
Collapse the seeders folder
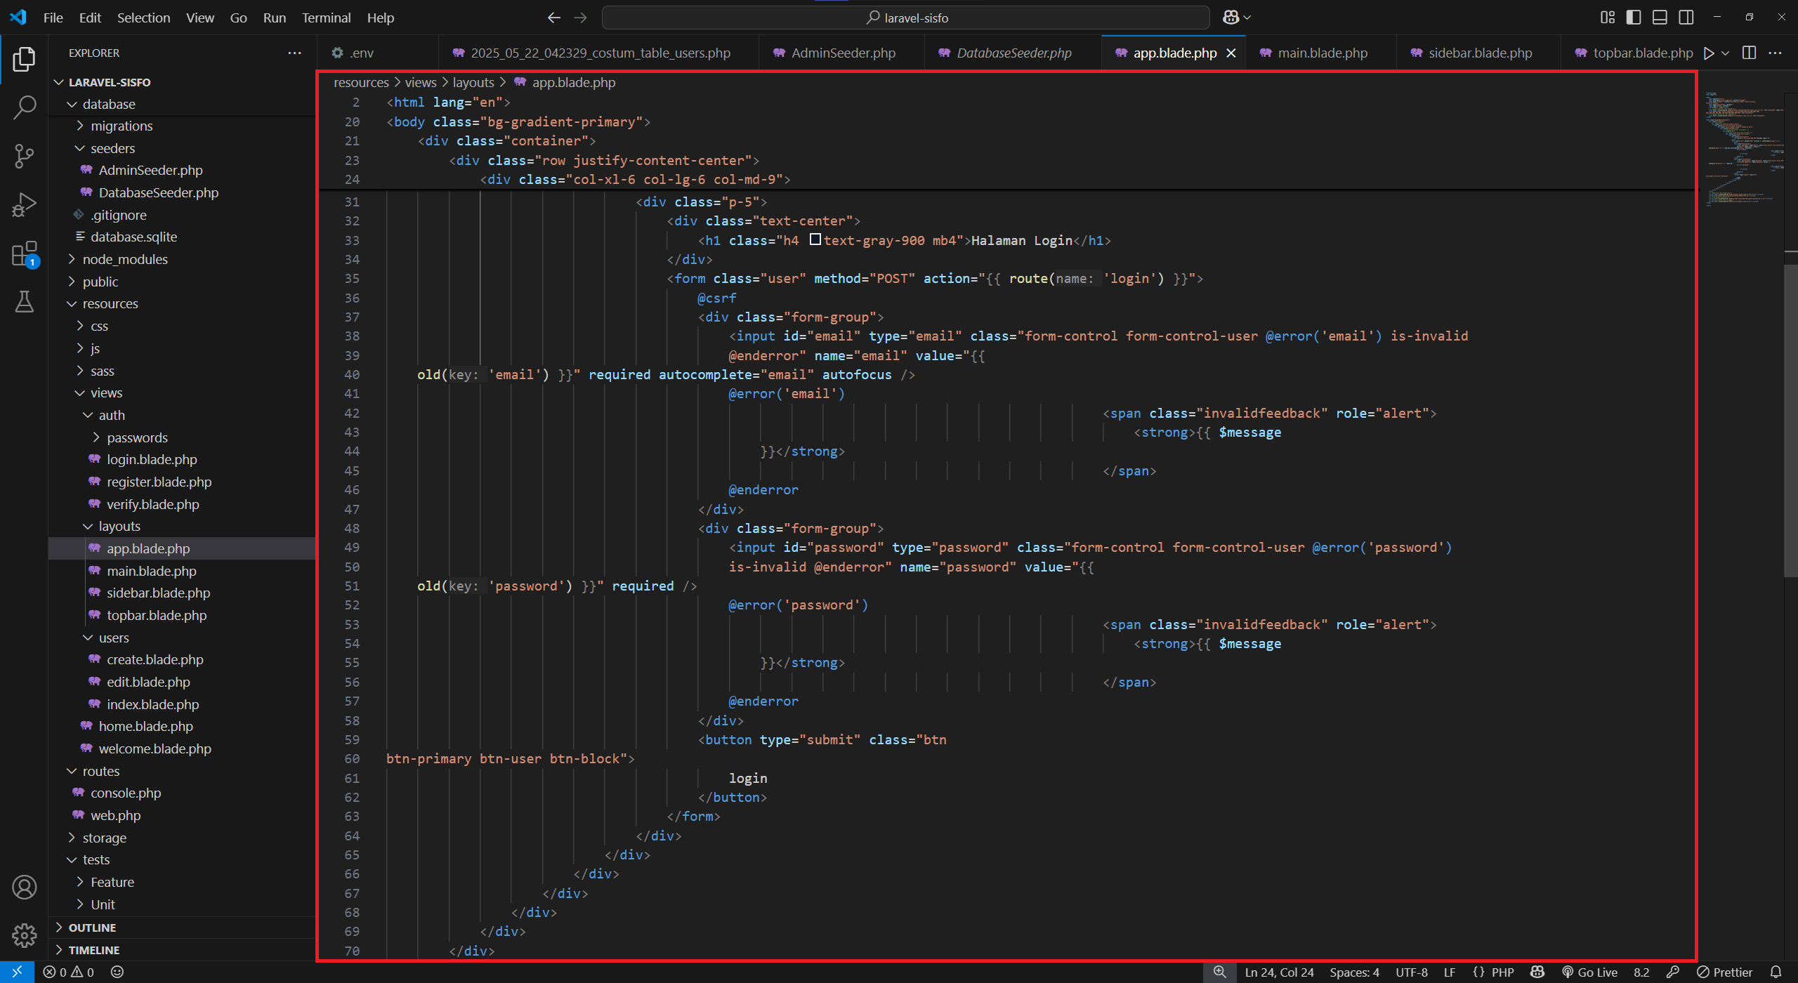point(112,148)
